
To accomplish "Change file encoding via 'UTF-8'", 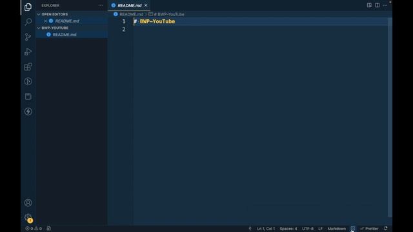I will [x=308, y=229].
